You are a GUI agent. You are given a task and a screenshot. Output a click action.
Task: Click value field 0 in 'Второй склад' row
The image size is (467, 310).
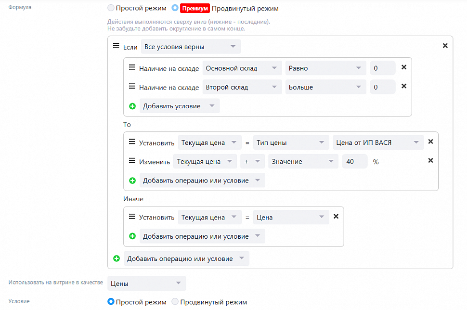point(382,87)
